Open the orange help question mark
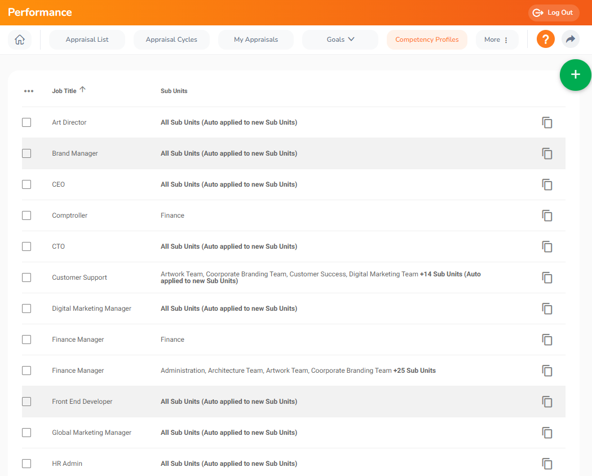The width and height of the screenshot is (592, 476). click(546, 39)
